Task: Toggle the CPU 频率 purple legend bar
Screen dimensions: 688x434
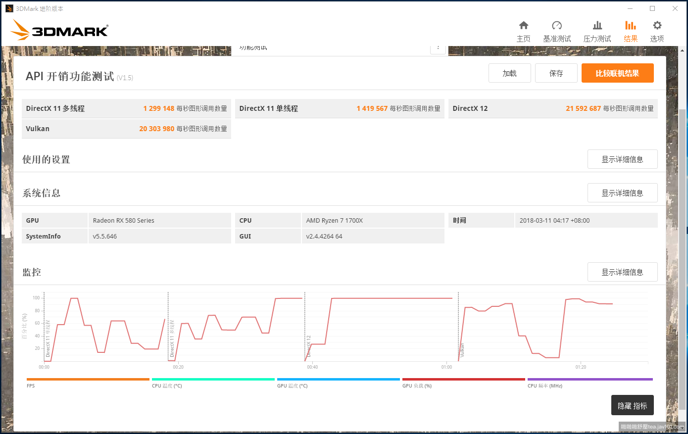Action: [590, 380]
